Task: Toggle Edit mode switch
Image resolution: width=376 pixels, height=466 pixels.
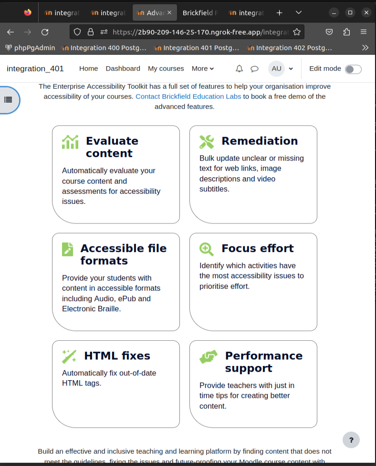Action: (x=353, y=69)
